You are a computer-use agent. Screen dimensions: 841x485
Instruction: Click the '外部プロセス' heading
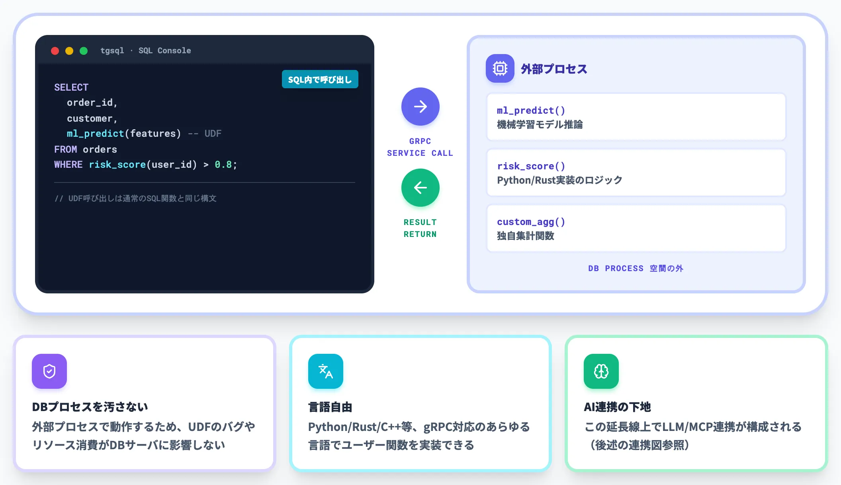click(554, 69)
